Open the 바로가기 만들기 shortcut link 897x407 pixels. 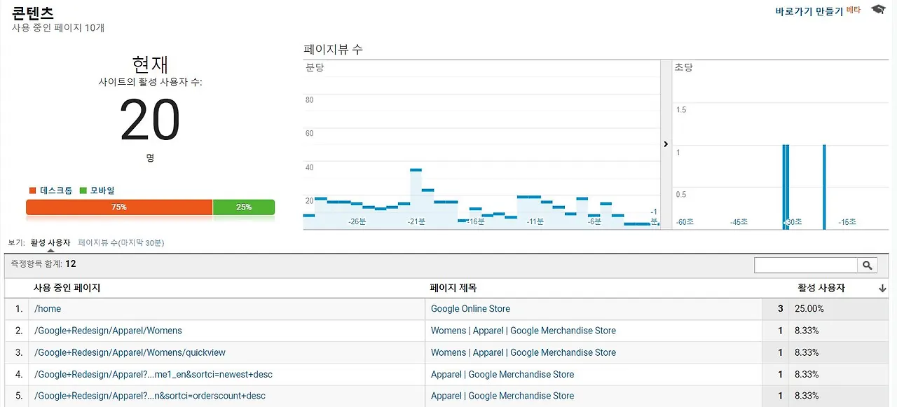pyautogui.click(x=809, y=11)
